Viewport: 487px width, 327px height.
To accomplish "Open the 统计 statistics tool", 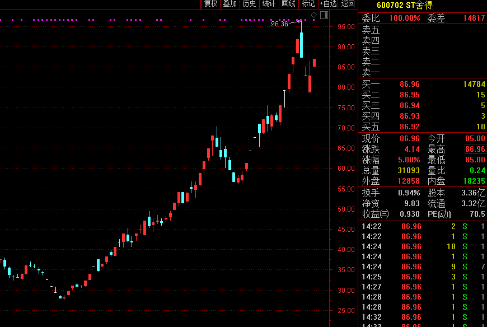I will tap(269, 4).
